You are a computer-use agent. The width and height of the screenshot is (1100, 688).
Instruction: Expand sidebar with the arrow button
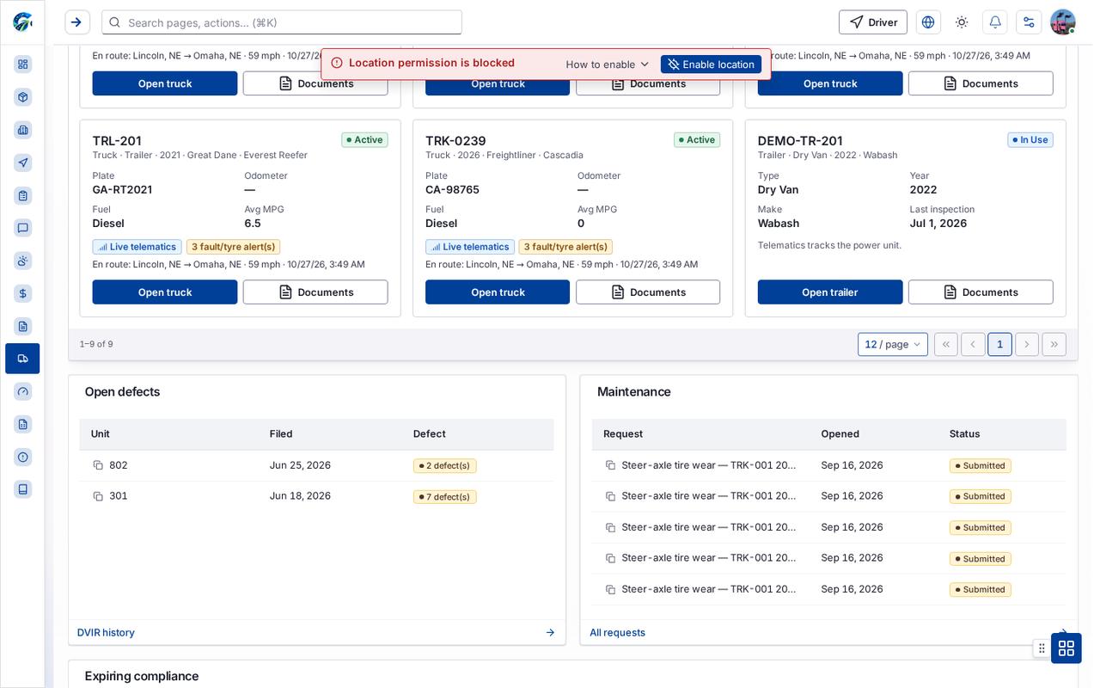[76, 22]
